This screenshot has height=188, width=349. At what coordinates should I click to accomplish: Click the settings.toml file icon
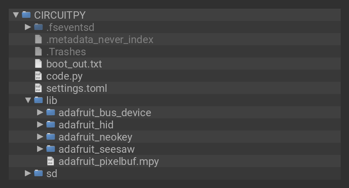point(38,88)
